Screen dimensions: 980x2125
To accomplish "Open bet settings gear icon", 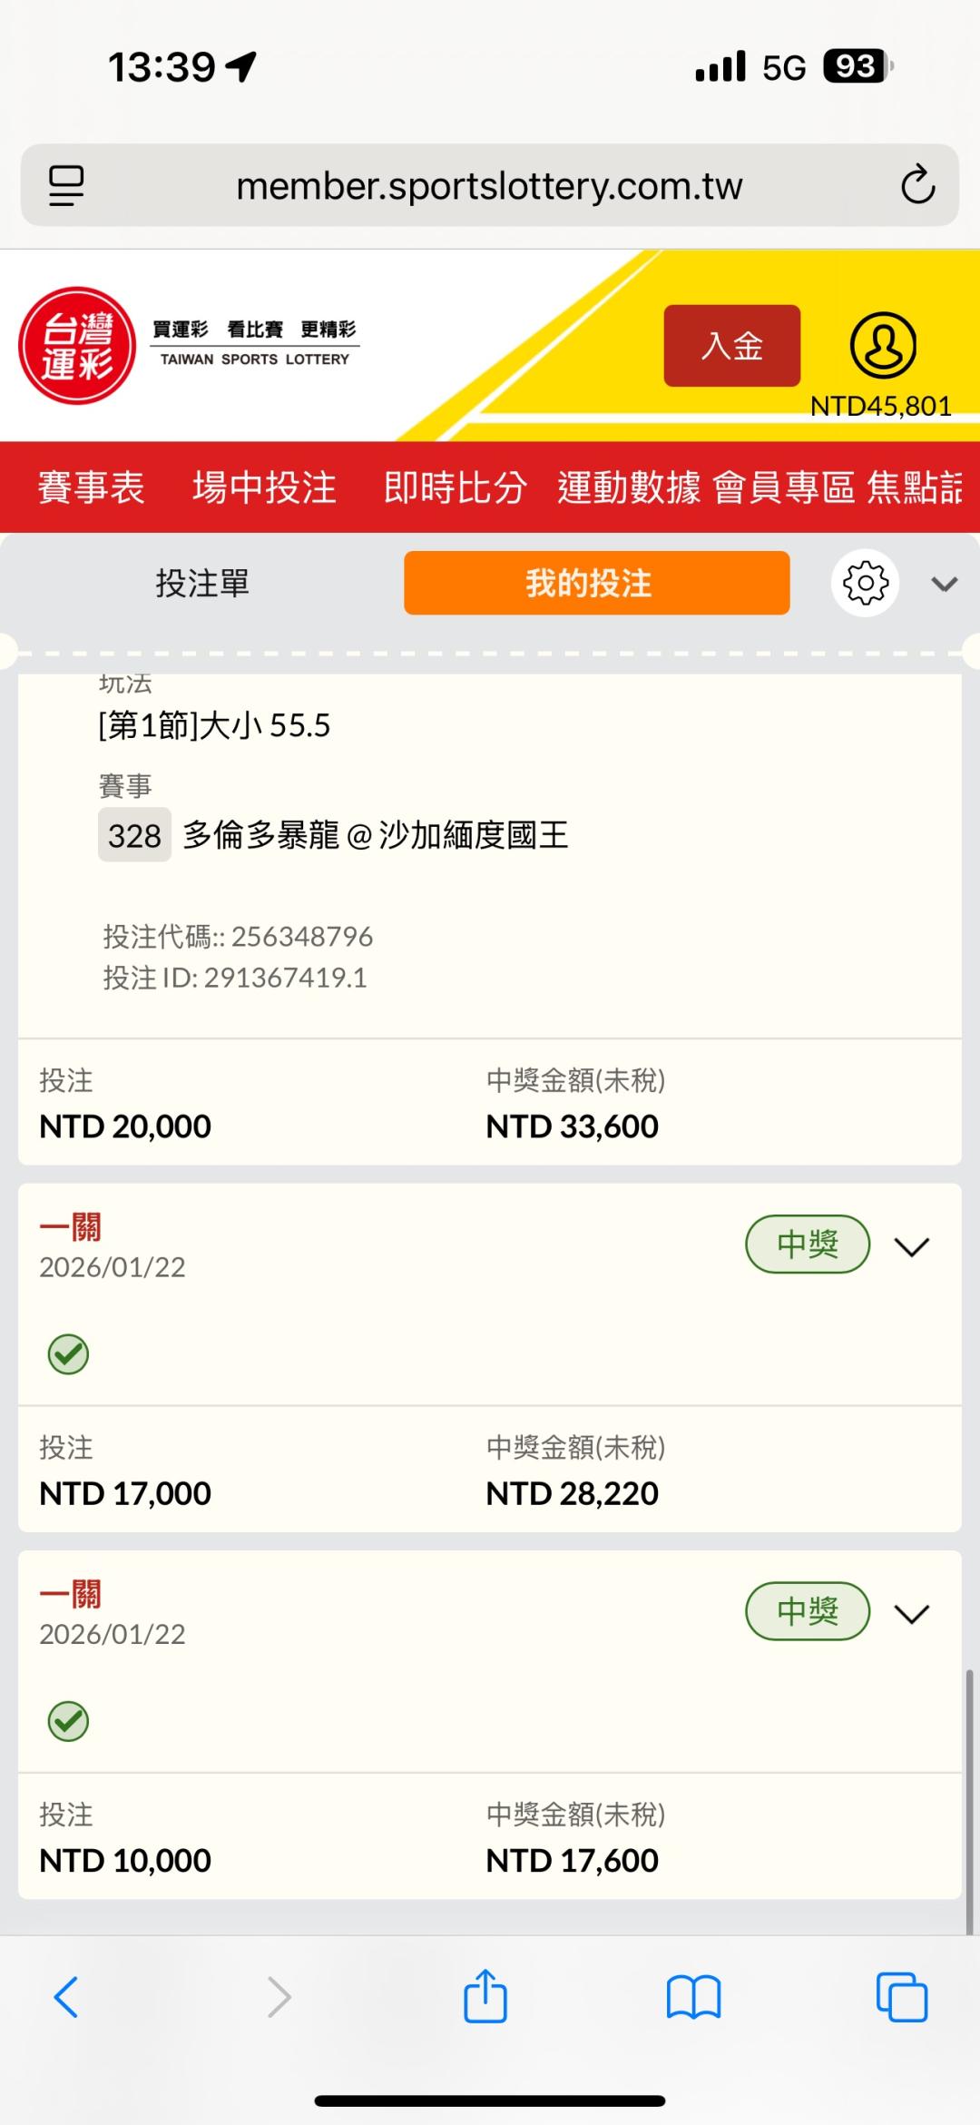I will click(x=865, y=583).
